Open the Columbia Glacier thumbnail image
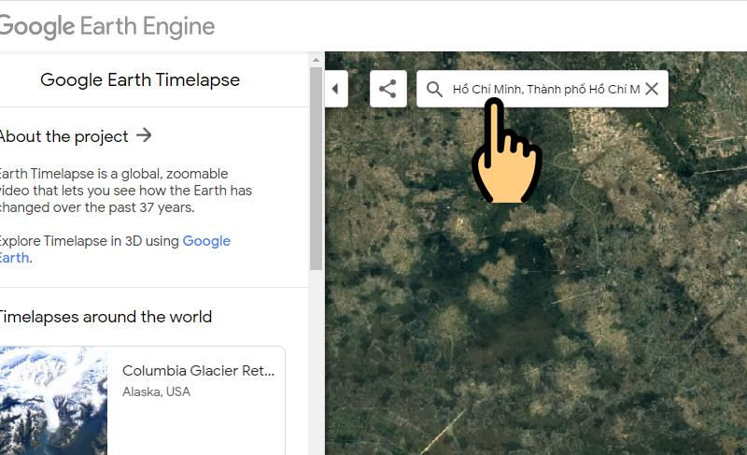 53,401
